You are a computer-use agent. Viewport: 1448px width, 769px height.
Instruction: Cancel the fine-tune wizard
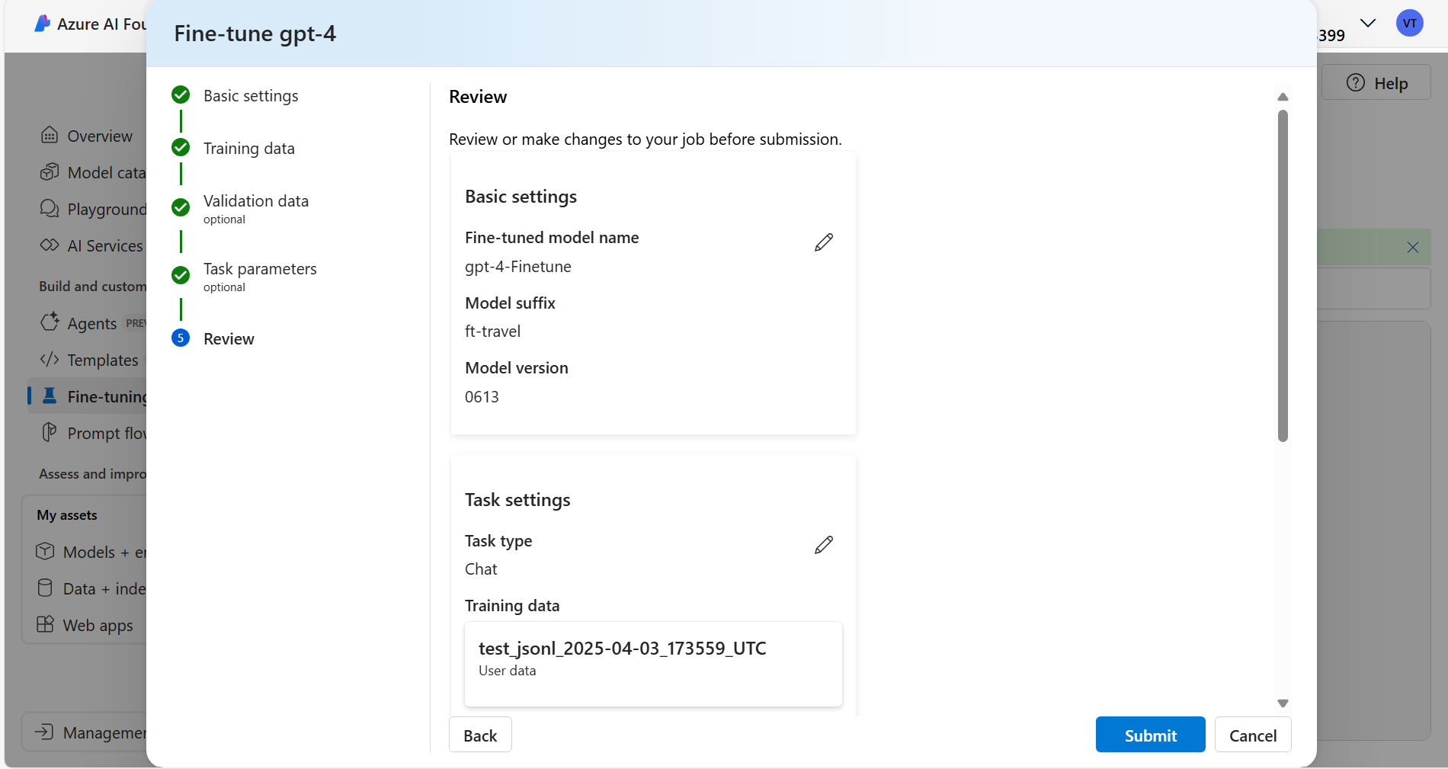point(1252,735)
